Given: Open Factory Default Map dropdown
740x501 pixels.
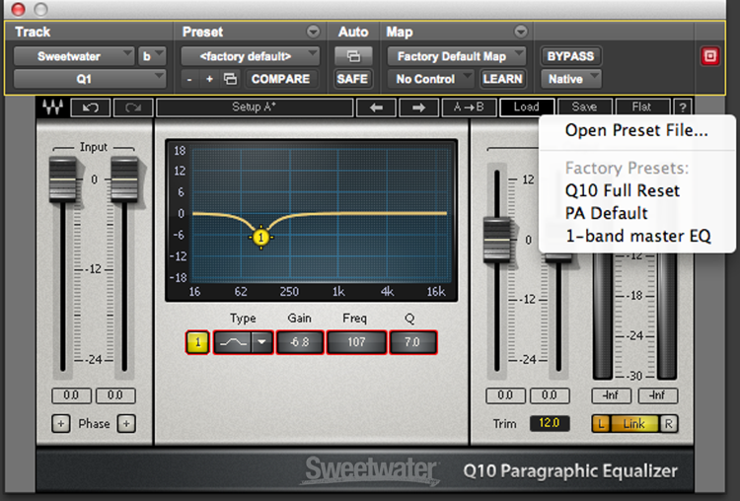Looking at the screenshot, I should pos(457,56).
